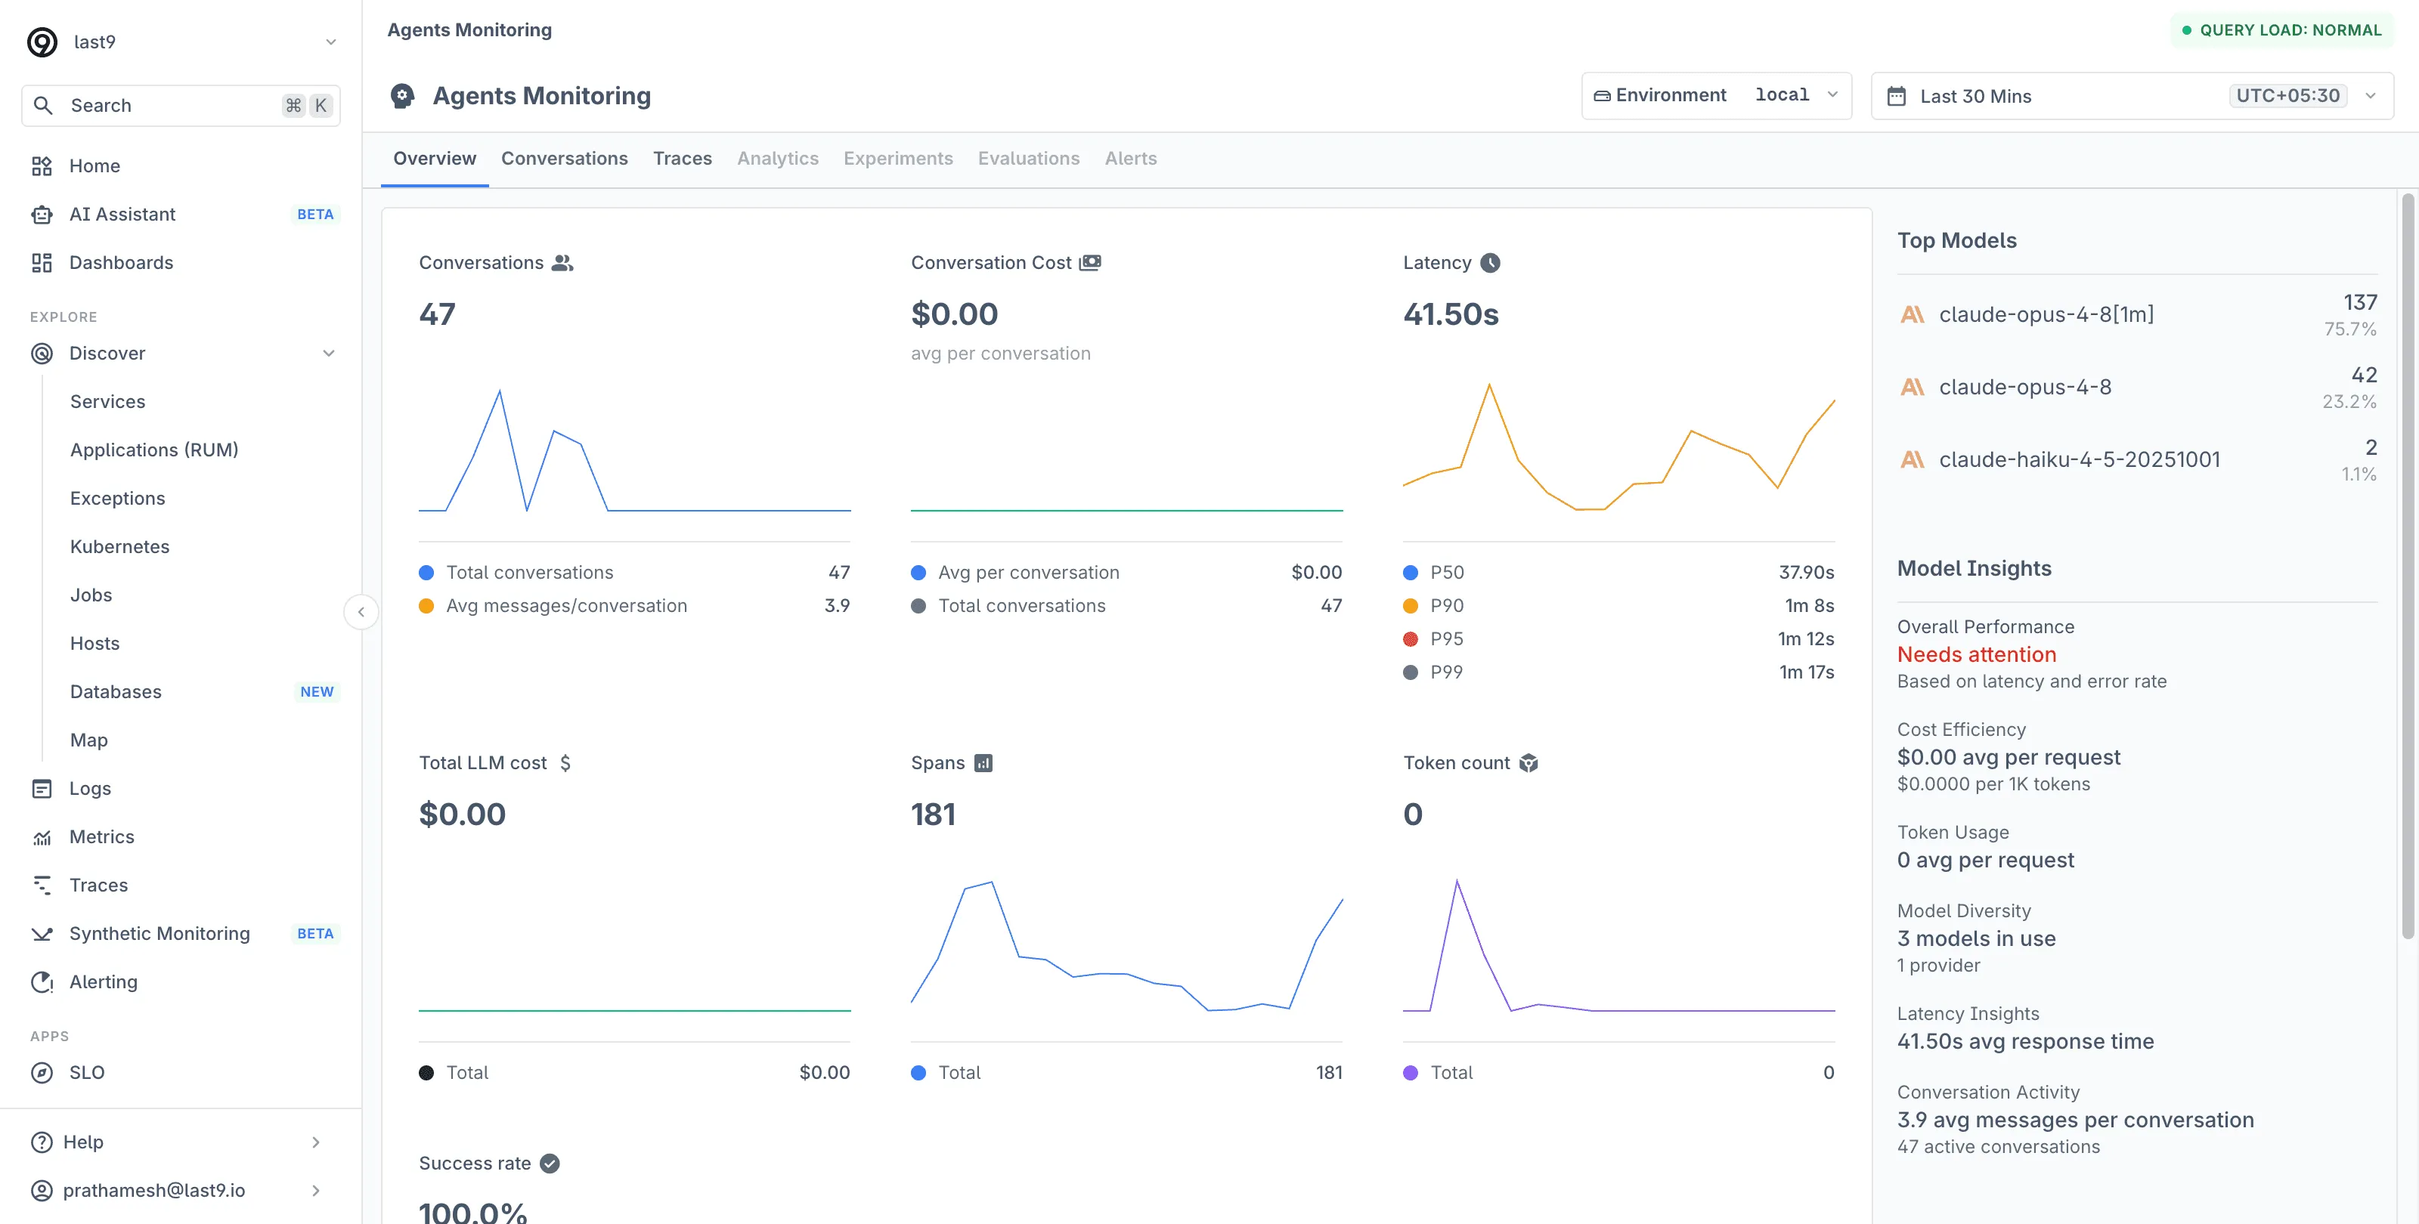Switch to the Traces tab

coord(683,159)
